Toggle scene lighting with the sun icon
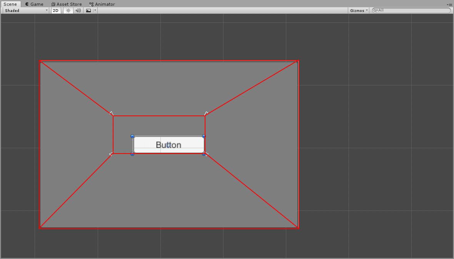Viewport: 454px width, 259px height. click(68, 10)
